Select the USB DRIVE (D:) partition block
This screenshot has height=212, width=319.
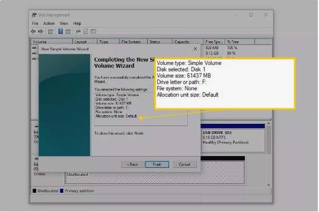[x=232, y=138]
